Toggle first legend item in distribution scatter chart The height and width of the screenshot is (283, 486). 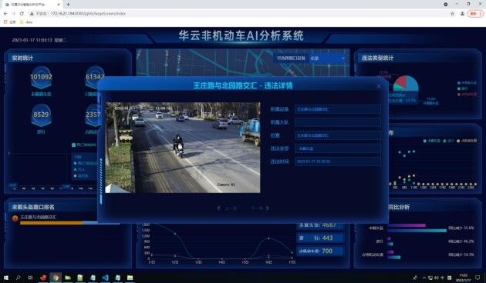432,141
